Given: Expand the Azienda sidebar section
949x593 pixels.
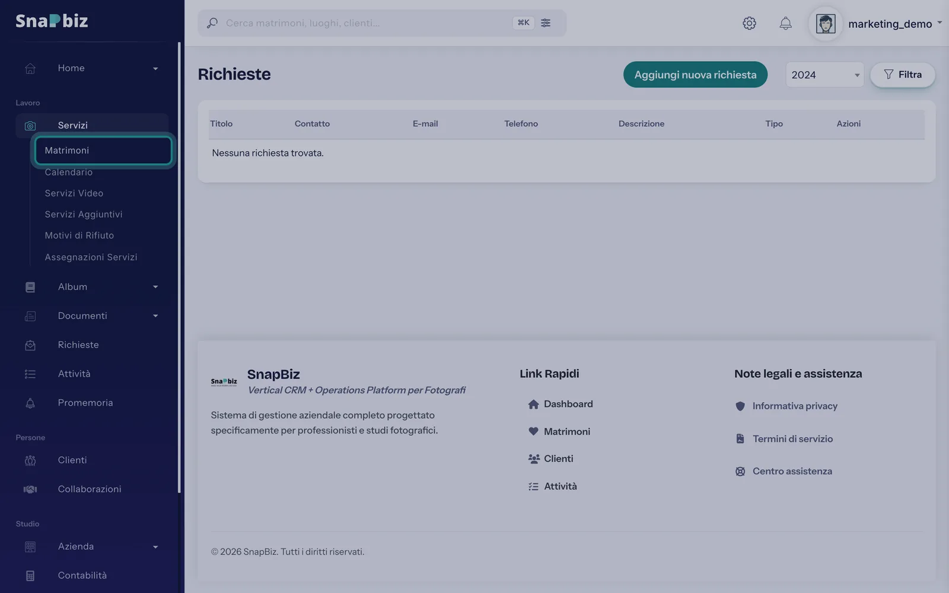Looking at the screenshot, I should [91, 547].
